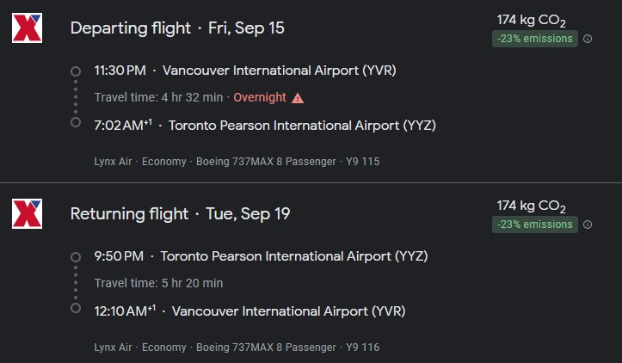Click Toronto Pearson departure at 9:50 PM
622x363 pixels.
(294, 256)
